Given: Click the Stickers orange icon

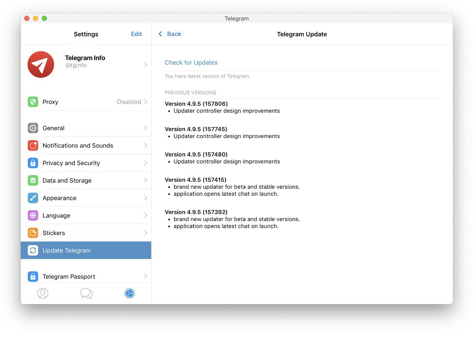Looking at the screenshot, I should pos(33,233).
